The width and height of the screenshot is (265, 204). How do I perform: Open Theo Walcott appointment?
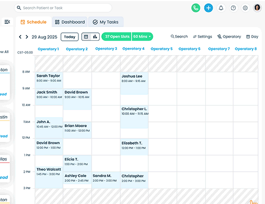coord(49,177)
